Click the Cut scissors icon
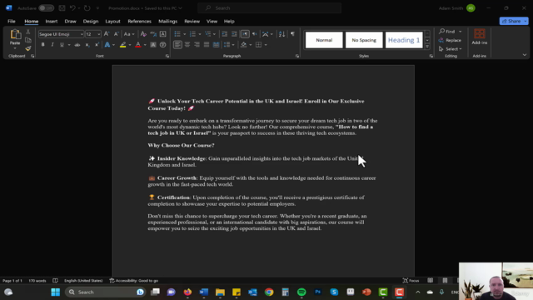 coord(28,32)
